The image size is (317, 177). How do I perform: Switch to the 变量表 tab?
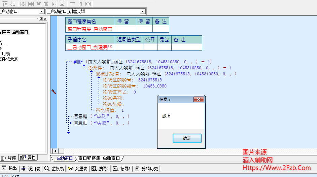click(78, 169)
